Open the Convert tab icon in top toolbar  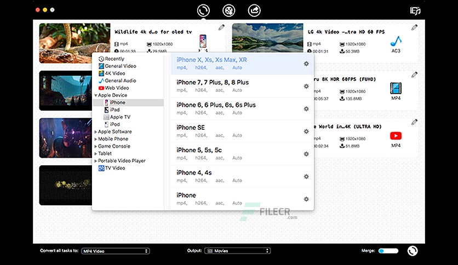click(x=203, y=10)
